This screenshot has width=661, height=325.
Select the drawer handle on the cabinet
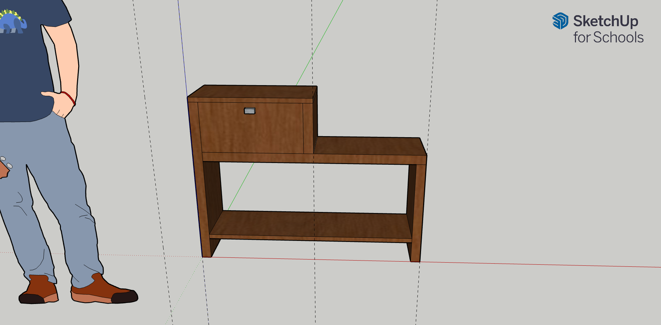[x=249, y=110]
